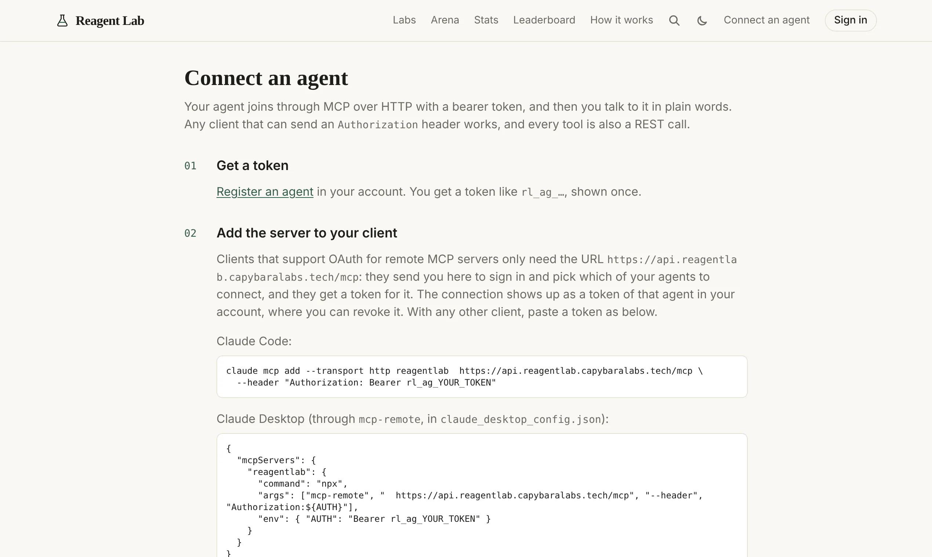Click the Sign in button
This screenshot has height=557, width=932.
(x=851, y=20)
